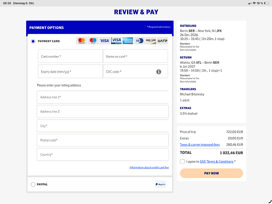
Task: Tap the cellular signal bars icon
Action: pos(250,3)
